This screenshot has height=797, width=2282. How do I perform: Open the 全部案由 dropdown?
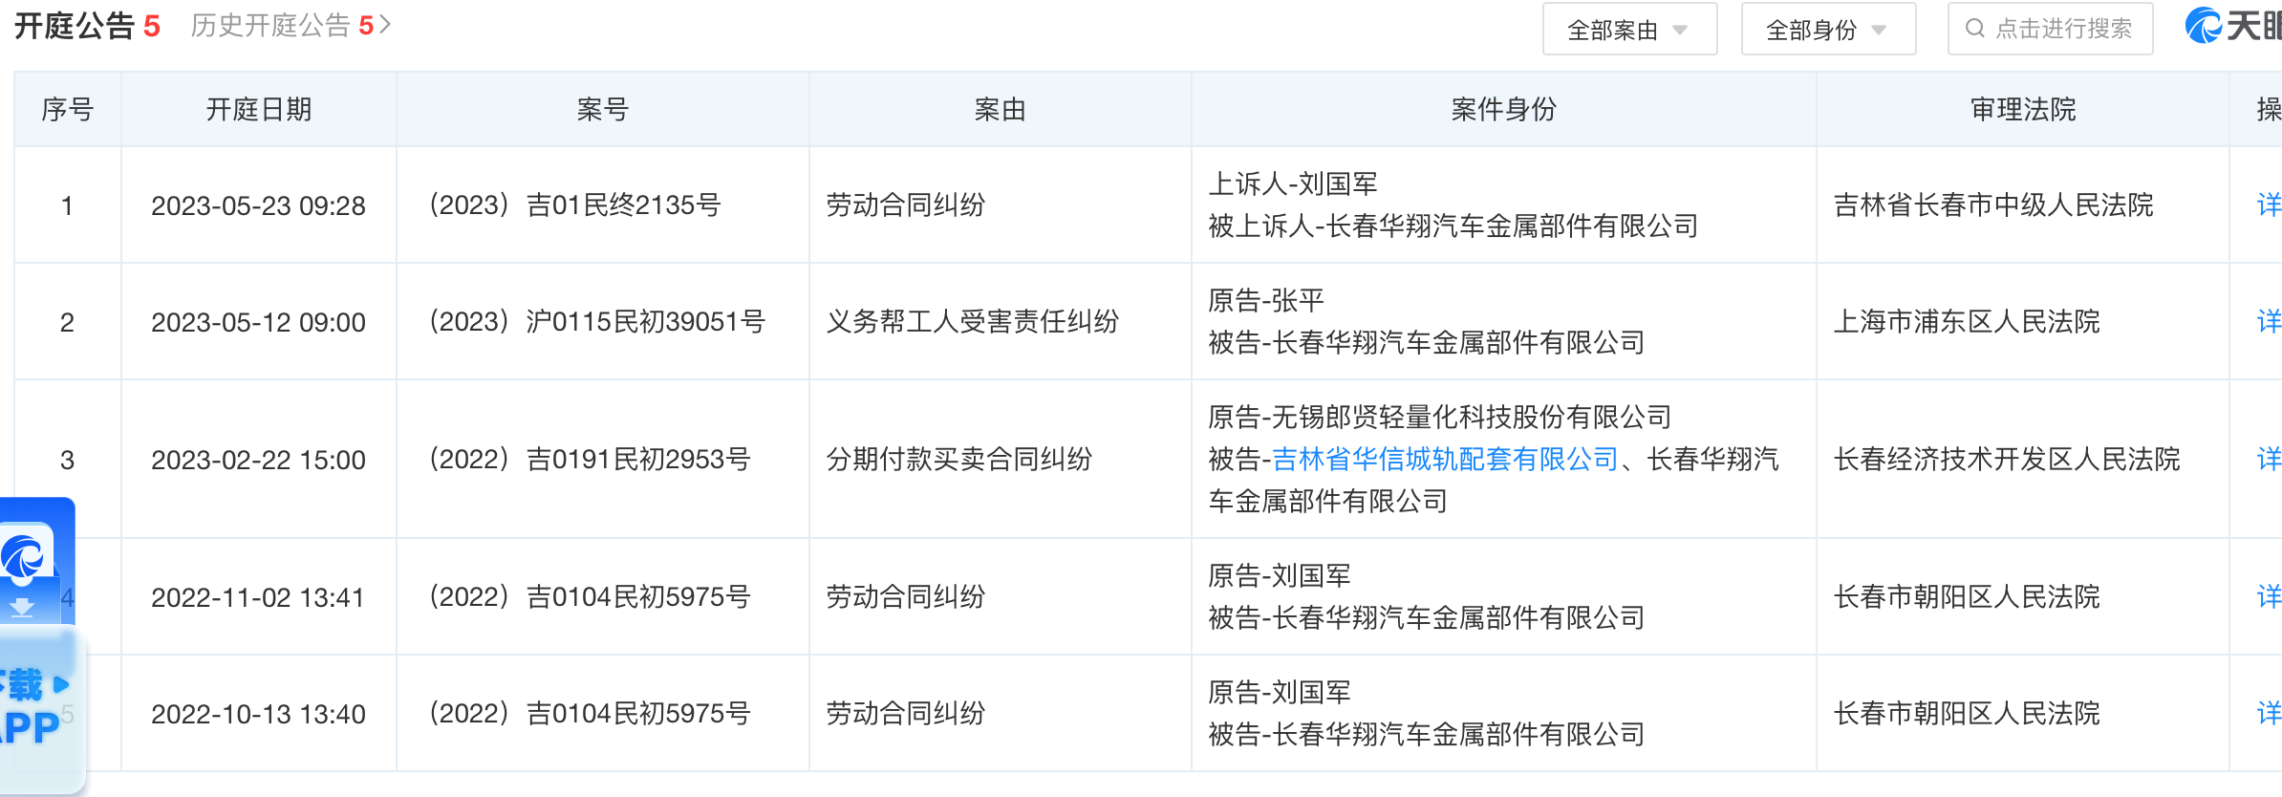pos(1628,30)
